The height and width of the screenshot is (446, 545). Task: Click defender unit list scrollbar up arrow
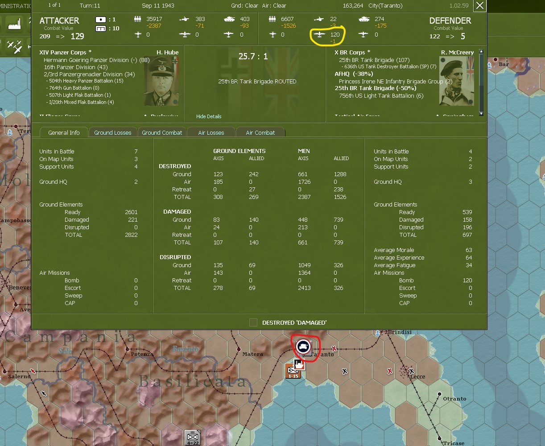tap(481, 52)
